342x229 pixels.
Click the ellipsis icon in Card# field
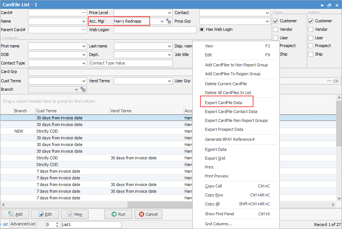[x=84, y=13]
